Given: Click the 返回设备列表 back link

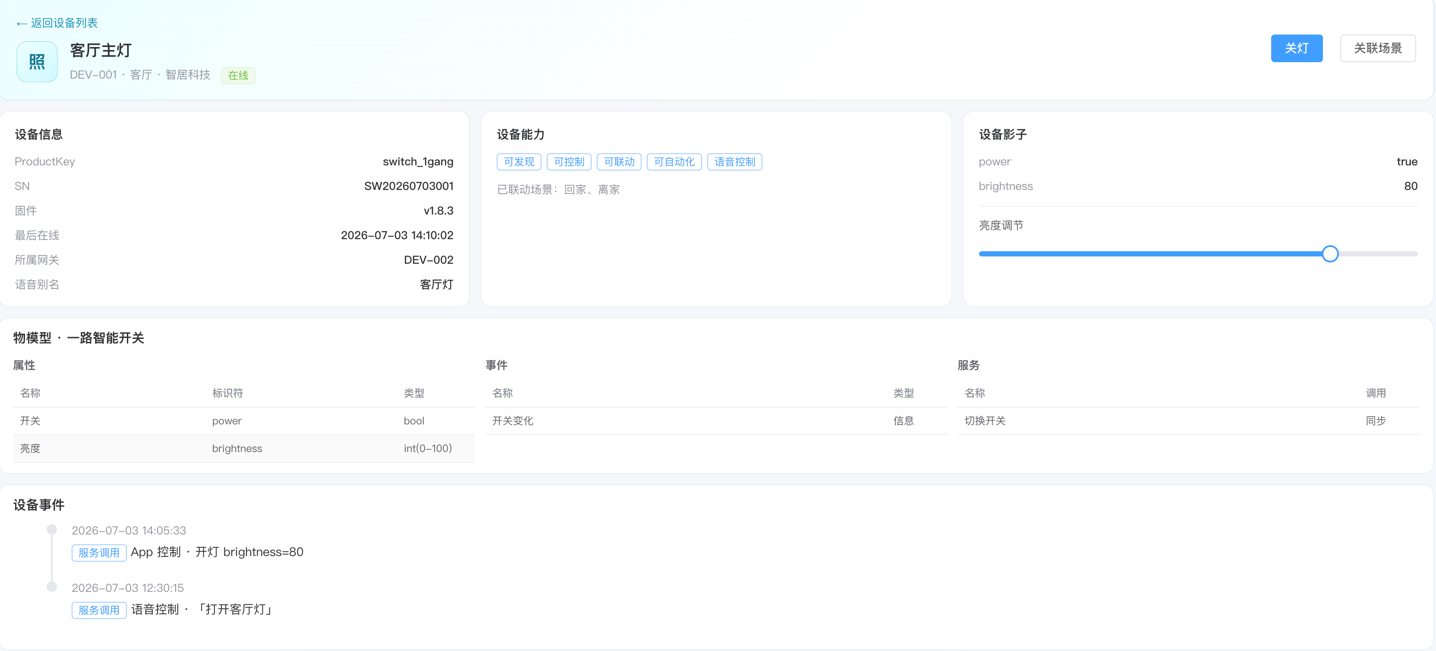Looking at the screenshot, I should point(57,23).
